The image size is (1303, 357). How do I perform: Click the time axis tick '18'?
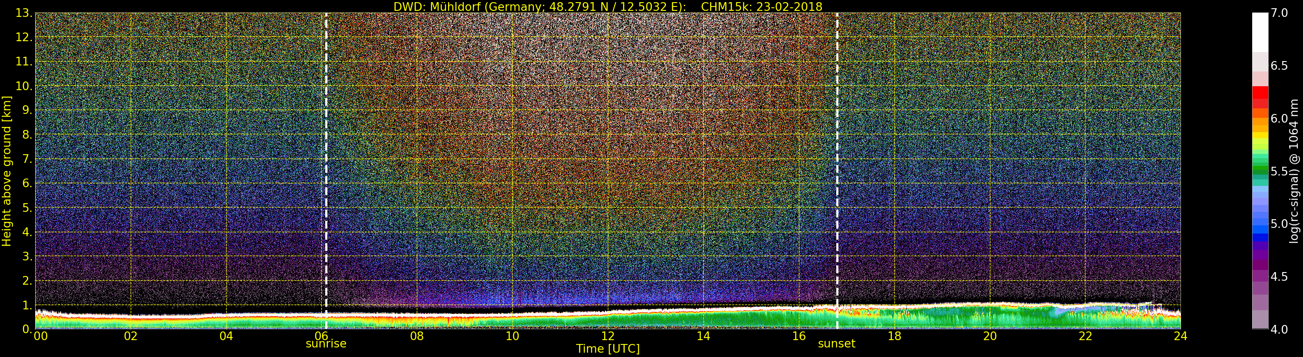pos(894,336)
